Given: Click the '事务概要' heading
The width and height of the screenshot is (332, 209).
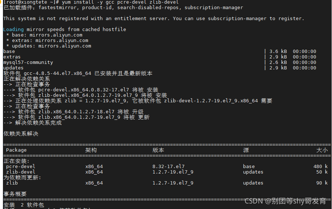Looking at the screenshot, I should [15, 194].
